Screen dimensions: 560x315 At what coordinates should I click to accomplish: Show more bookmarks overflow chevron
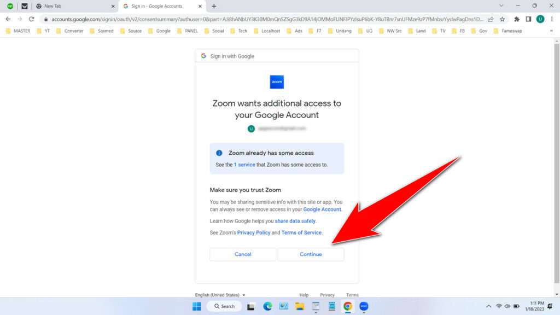coord(551,31)
